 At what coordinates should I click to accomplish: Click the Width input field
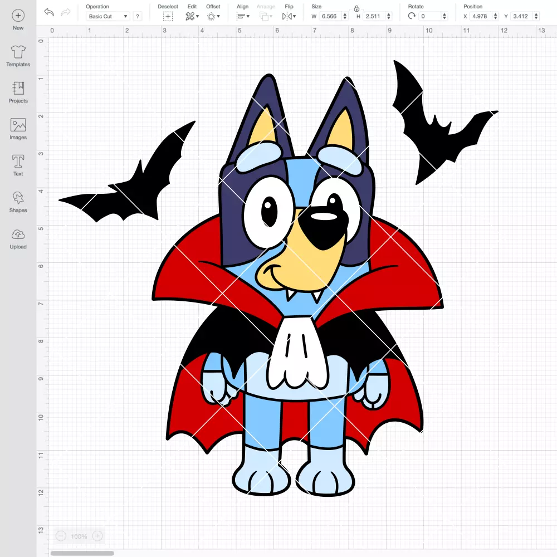(330, 16)
